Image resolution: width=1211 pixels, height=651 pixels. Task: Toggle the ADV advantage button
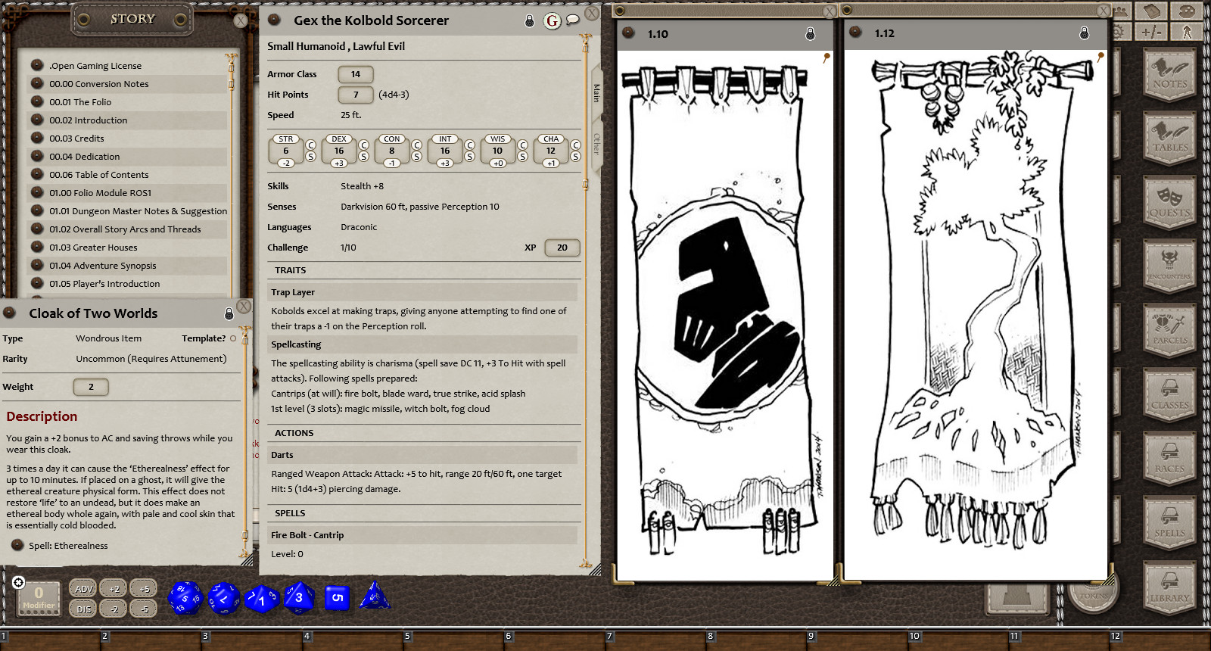coord(83,588)
